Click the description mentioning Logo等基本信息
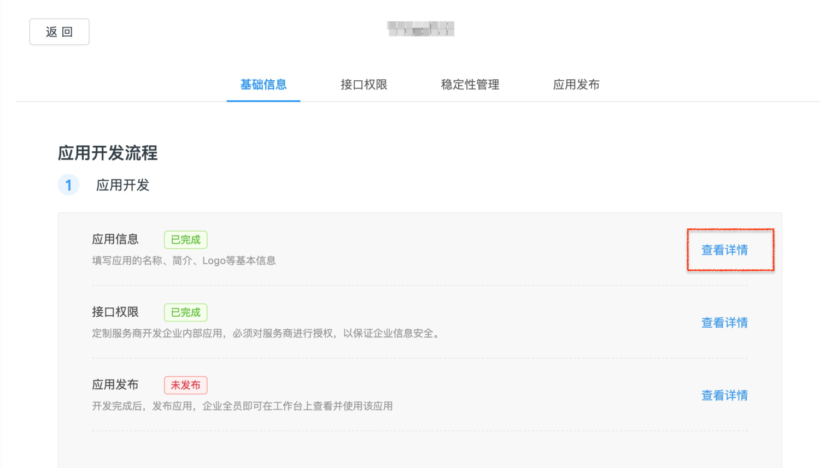820x468 pixels. [x=184, y=260]
